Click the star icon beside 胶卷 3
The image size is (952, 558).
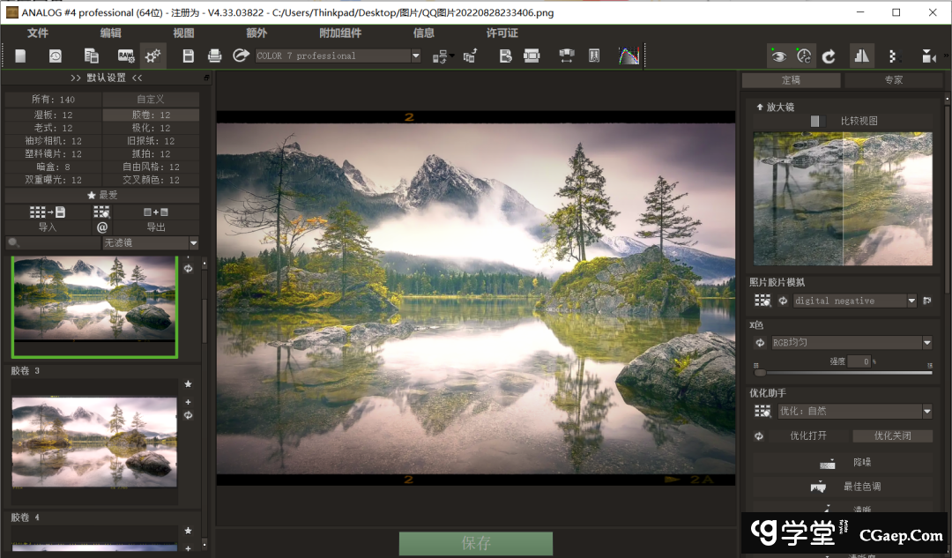point(188,384)
